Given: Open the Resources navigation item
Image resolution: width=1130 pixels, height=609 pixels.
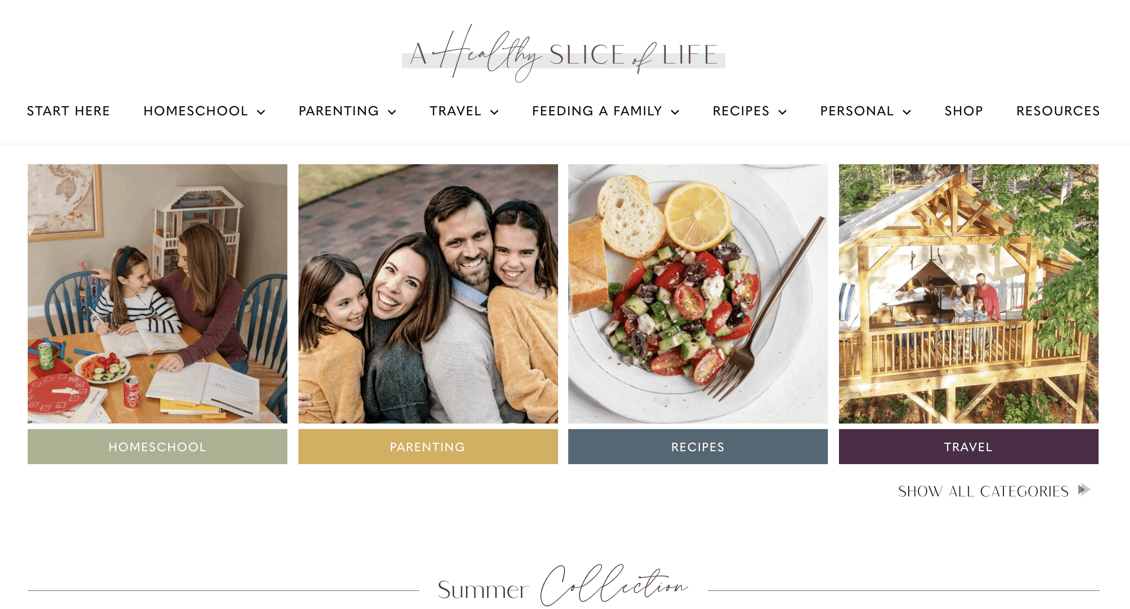Looking at the screenshot, I should [x=1058, y=111].
